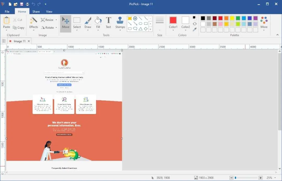Viewport: 282px width, 181px height.
Task: Select the triangle shape tool
Action: [x=140, y=29]
